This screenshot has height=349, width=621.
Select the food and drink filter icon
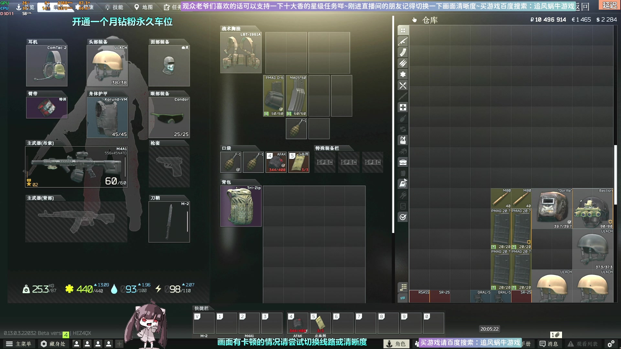pos(403,85)
